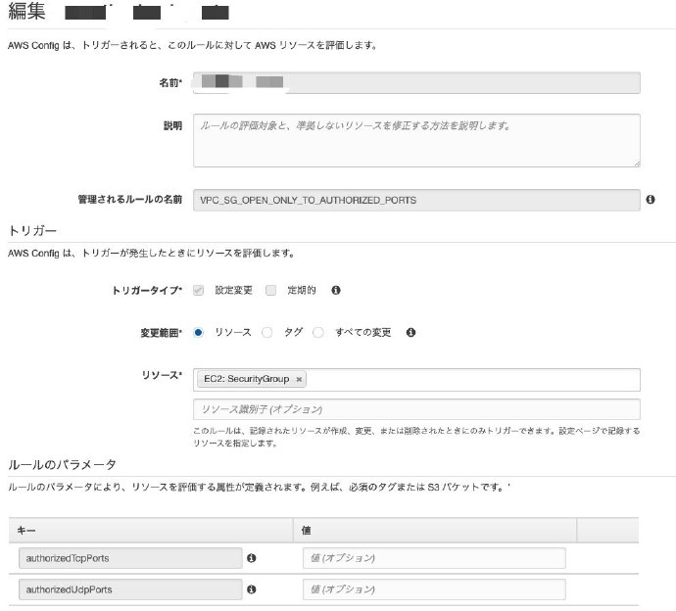Click the ルールのパラメータ section heading
The image size is (676, 611).
(62, 464)
